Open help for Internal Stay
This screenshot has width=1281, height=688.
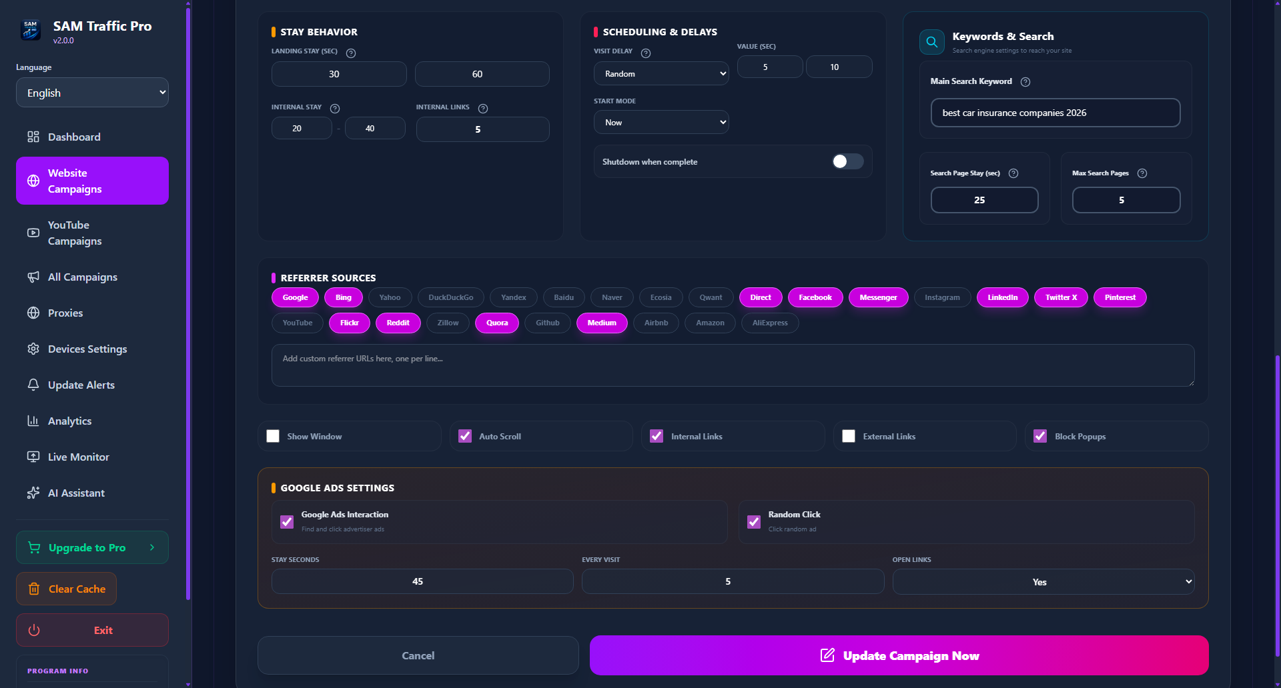(x=335, y=109)
